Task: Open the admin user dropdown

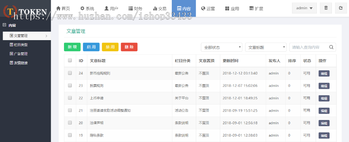Action: point(304,8)
